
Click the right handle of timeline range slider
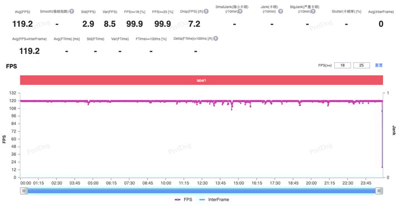tap(379, 190)
